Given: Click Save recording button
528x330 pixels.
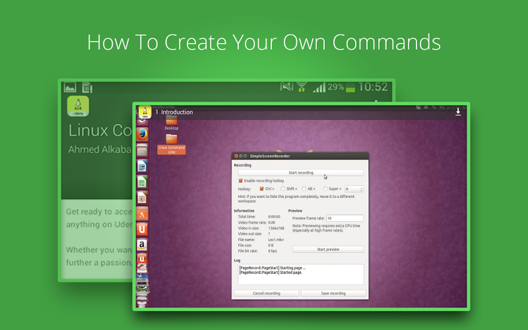Looking at the screenshot, I should pyautogui.click(x=333, y=293).
